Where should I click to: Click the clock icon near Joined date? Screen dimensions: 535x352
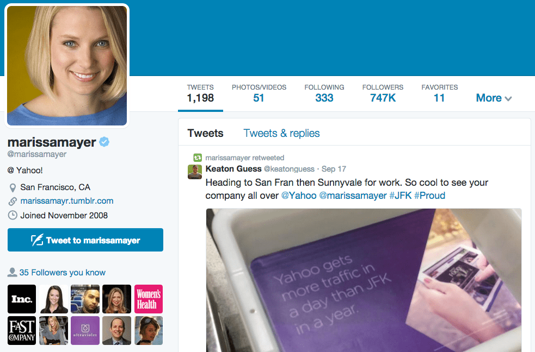click(x=13, y=216)
